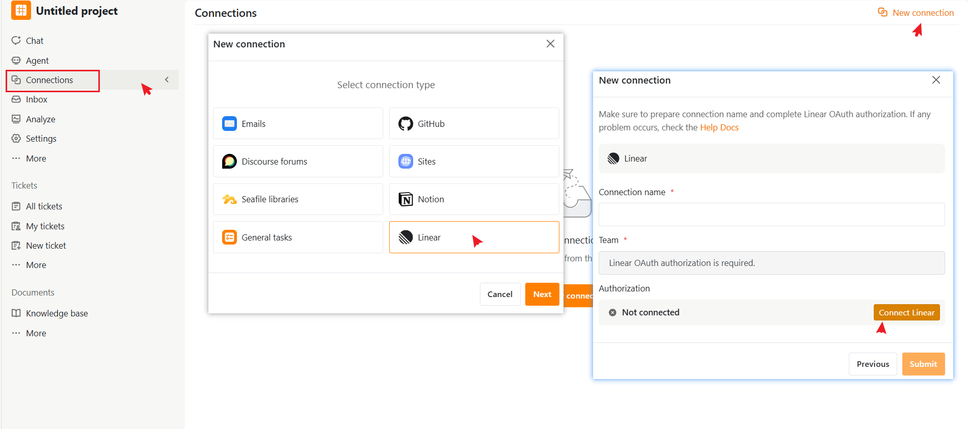Click Next in connection type dialog
968x429 pixels.
[x=542, y=294]
